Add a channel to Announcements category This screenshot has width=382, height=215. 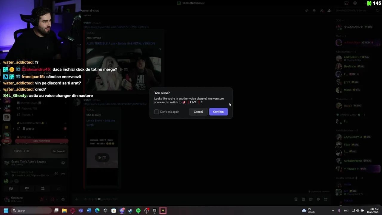point(65,123)
